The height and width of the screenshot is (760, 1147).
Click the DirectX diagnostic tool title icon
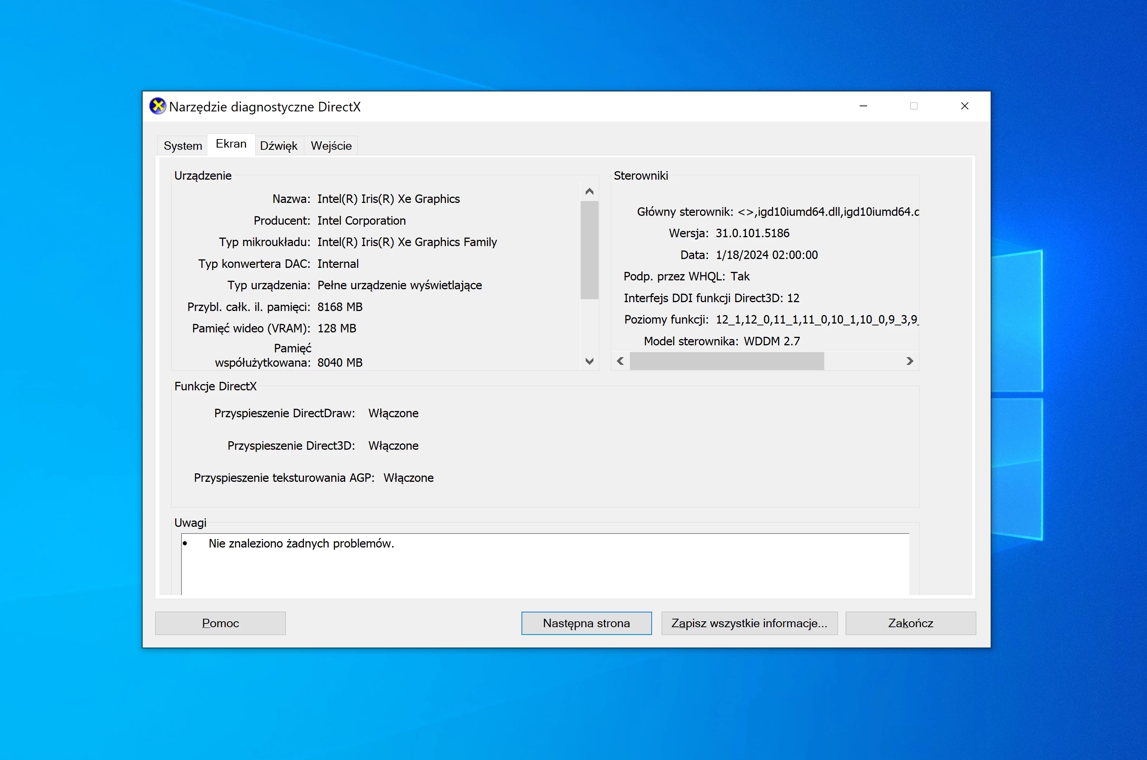157,106
